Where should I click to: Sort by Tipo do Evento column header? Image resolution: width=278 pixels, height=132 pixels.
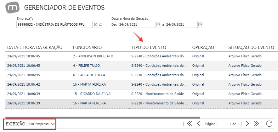tap(149, 47)
